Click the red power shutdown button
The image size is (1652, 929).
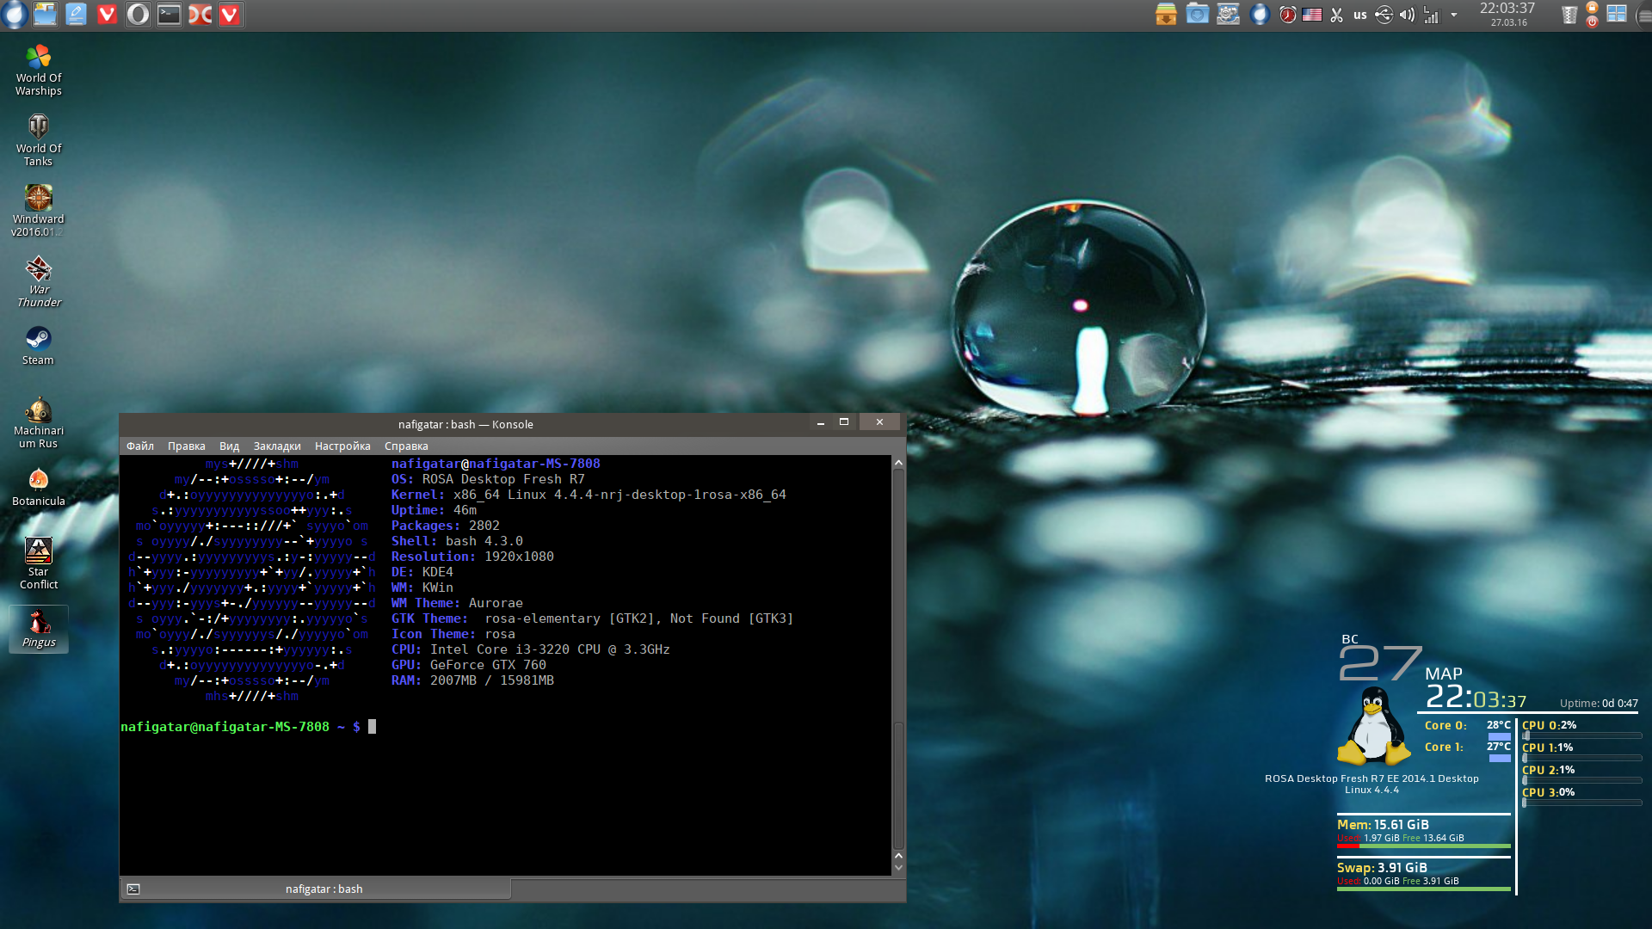(x=1592, y=22)
